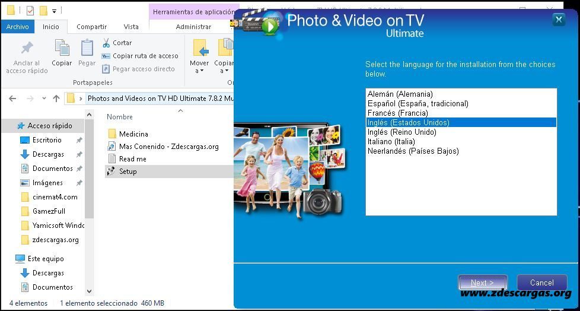The width and height of the screenshot is (580, 311).
Task: Close the Photo & Video on TV installer
Action: pos(559,19)
